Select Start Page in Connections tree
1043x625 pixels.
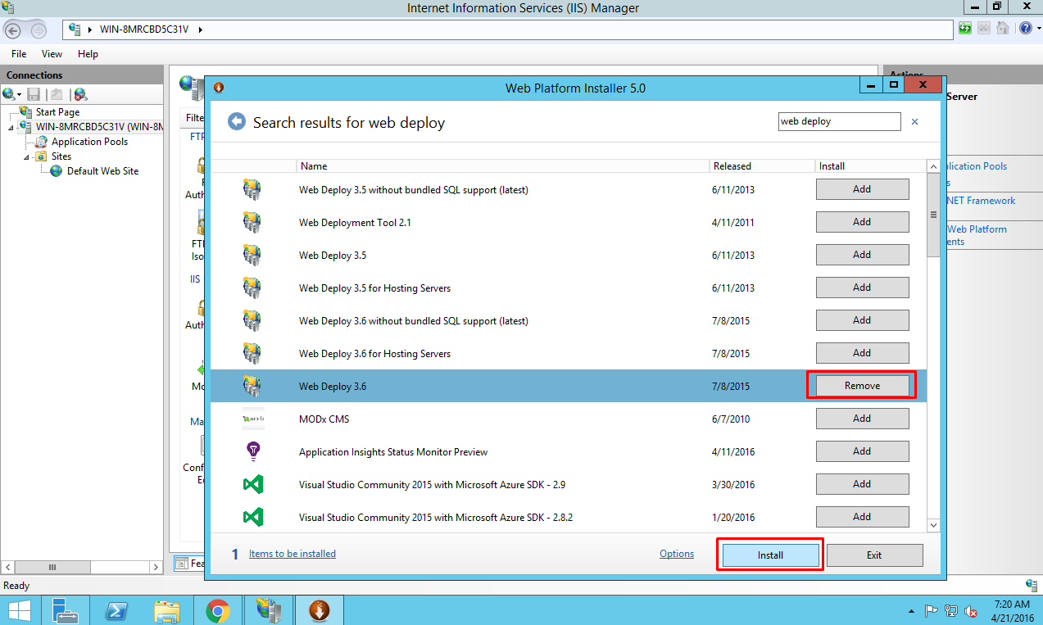tap(57, 112)
